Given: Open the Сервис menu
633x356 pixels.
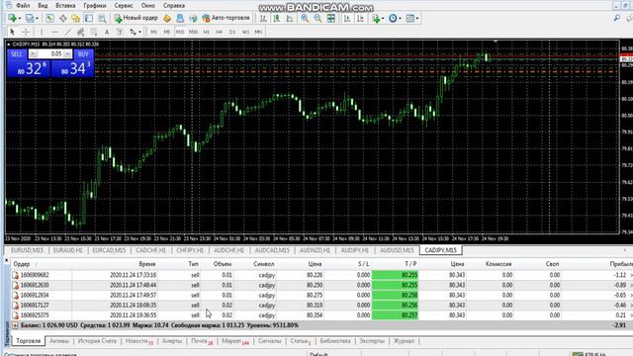Looking at the screenshot, I should [x=124, y=6].
